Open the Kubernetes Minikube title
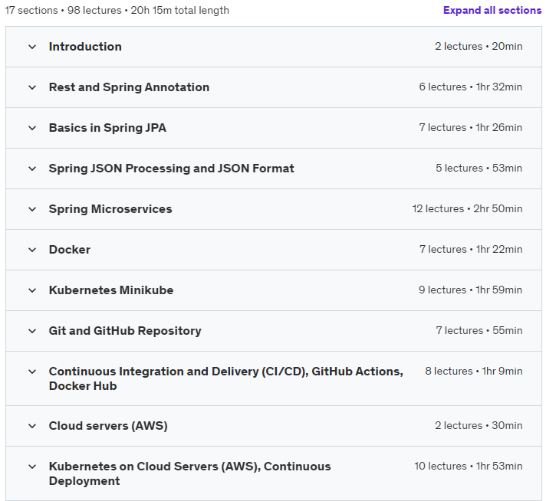The image size is (546, 501). click(x=111, y=290)
